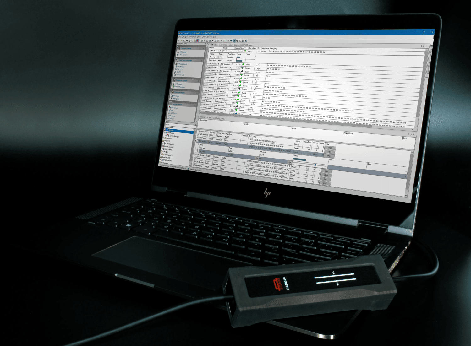The width and height of the screenshot is (471, 346).
Task: Click Add Screen in Screens Manager
Action: [x=174, y=108]
